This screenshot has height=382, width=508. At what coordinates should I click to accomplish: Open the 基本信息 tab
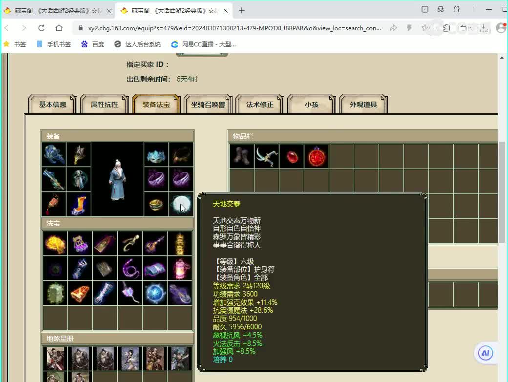pos(52,105)
